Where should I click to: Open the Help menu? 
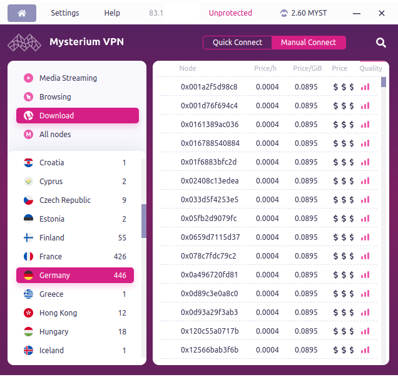click(x=112, y=13)
